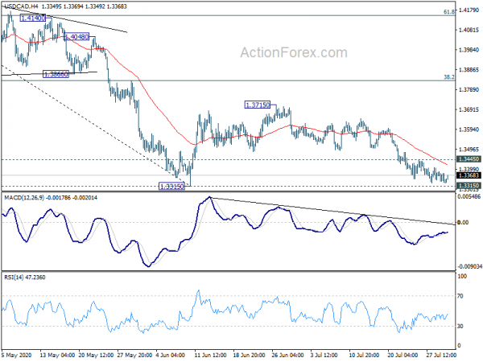Click the 11 Jun 12:00 time label
483x362 pixels.
point(211,356)
